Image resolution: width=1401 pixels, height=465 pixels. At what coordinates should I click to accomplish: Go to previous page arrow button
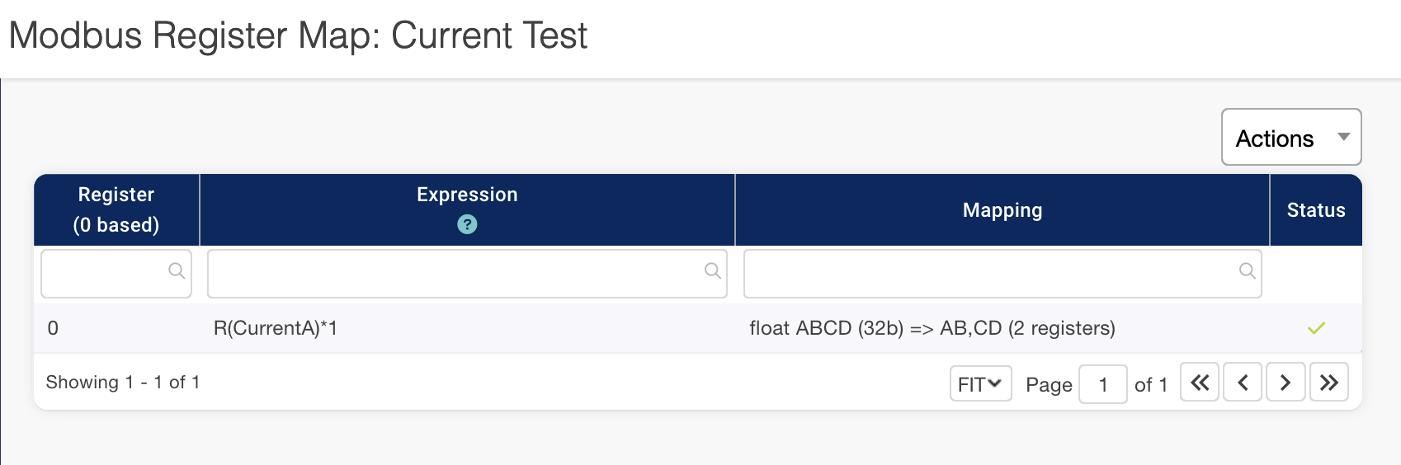(x=1243, y=383)
